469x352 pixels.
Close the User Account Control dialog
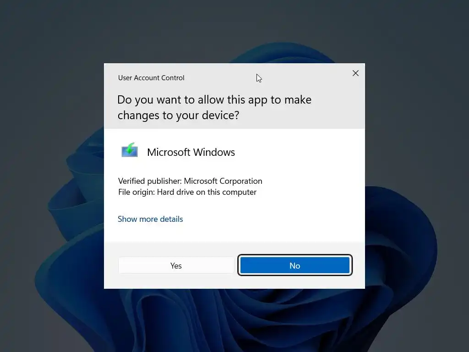point(355,73)
